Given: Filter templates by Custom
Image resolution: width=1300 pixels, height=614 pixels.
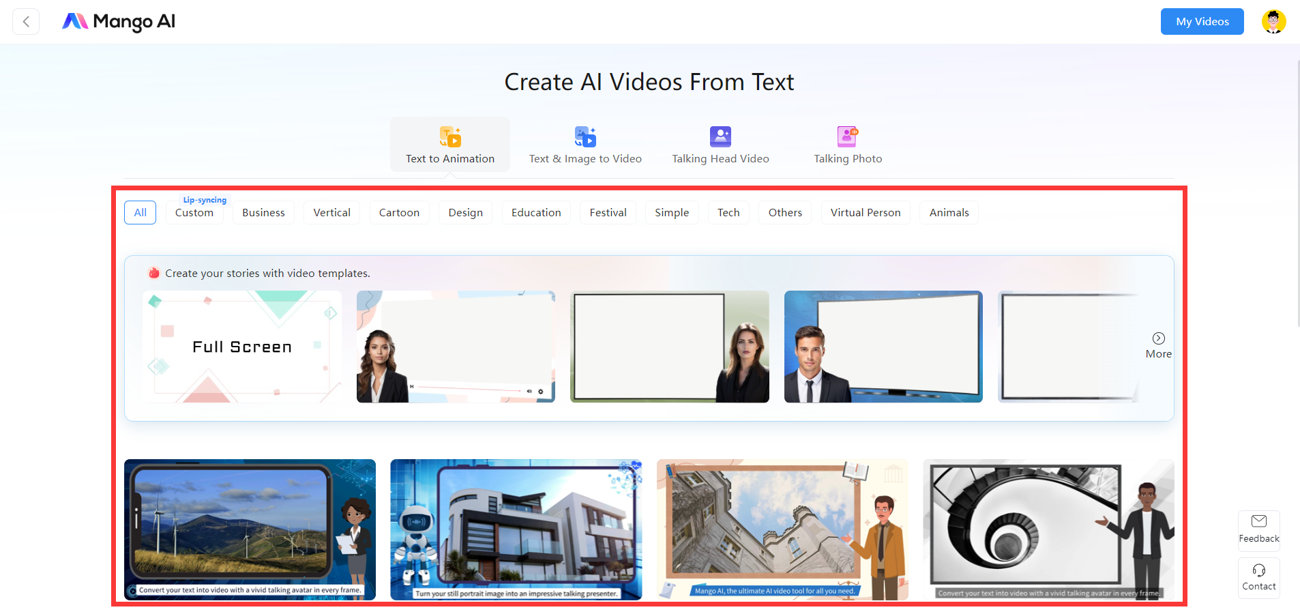Looking at the screenshot, I should [x=194, y=213].
